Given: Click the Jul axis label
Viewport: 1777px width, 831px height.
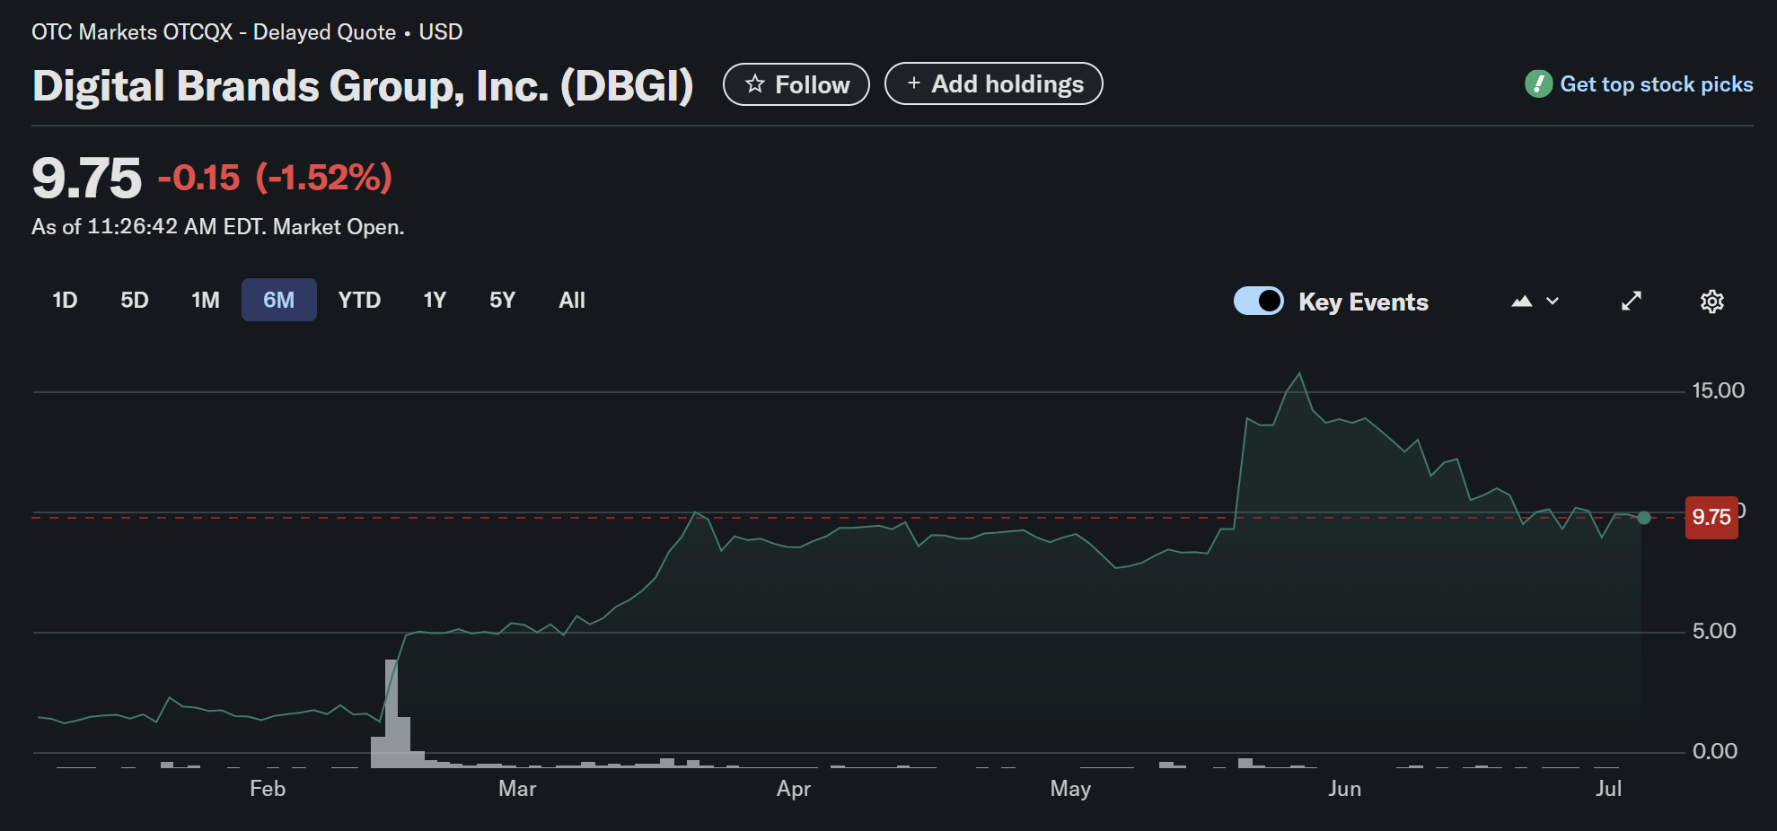Looking at the screenshot, I should (1608, 789).
